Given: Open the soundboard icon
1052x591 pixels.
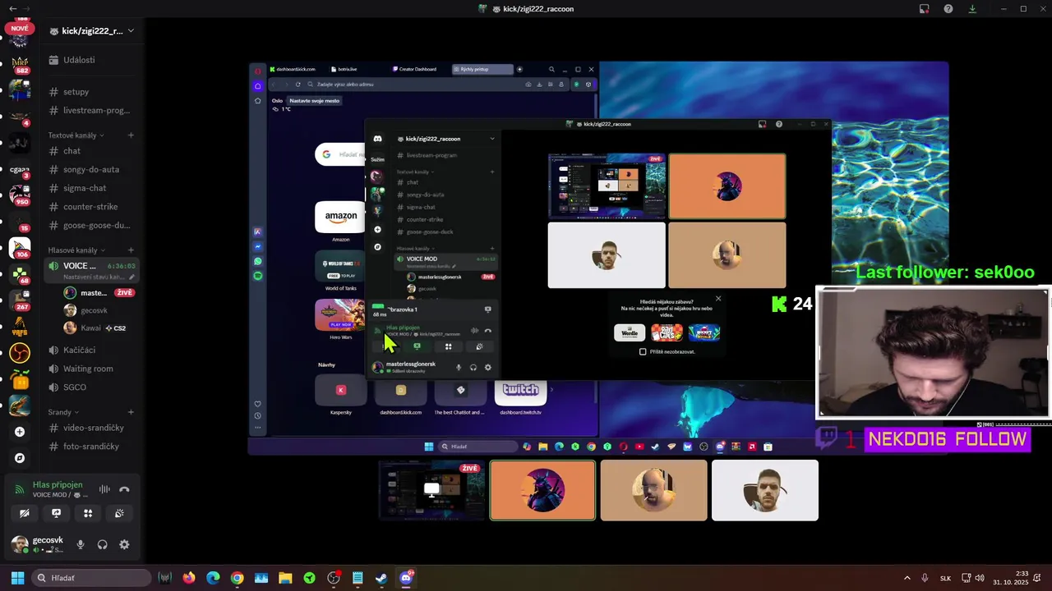Looking at the screenshot, I should coord(119,513).
